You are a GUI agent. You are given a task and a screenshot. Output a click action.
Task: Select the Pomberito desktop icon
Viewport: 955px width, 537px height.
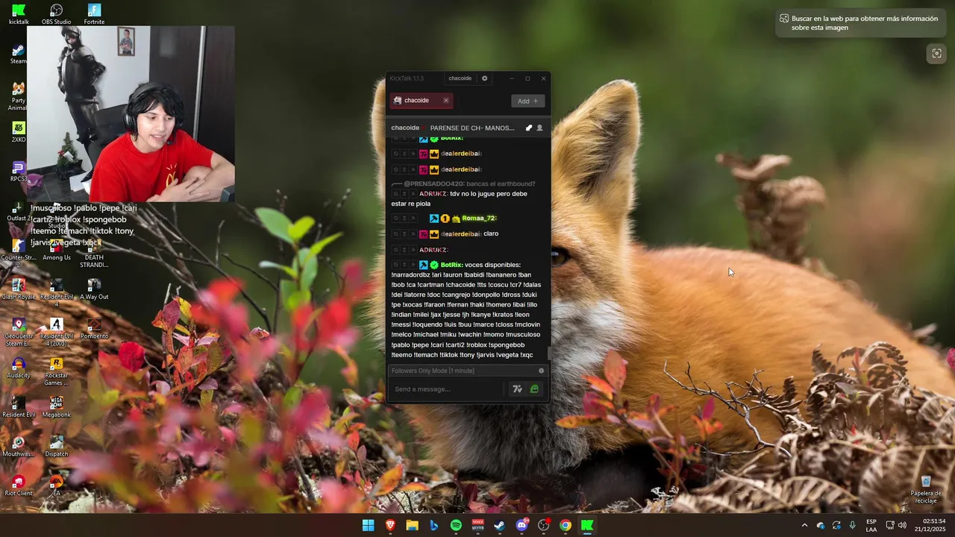(94, 328)
